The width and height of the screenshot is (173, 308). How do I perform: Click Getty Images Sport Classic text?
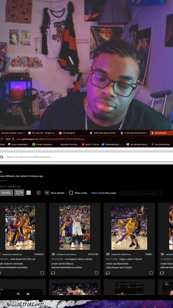pos(119,267)
